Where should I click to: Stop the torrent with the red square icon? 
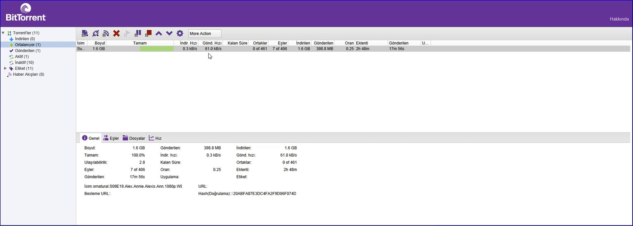click(x=148, y=33)
